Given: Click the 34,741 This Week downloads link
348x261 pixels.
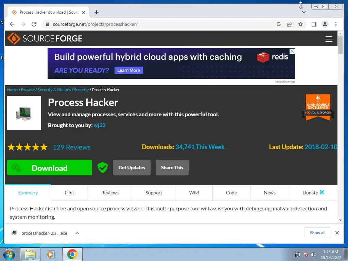Looking at the screenshot, I should coord(200,147).
